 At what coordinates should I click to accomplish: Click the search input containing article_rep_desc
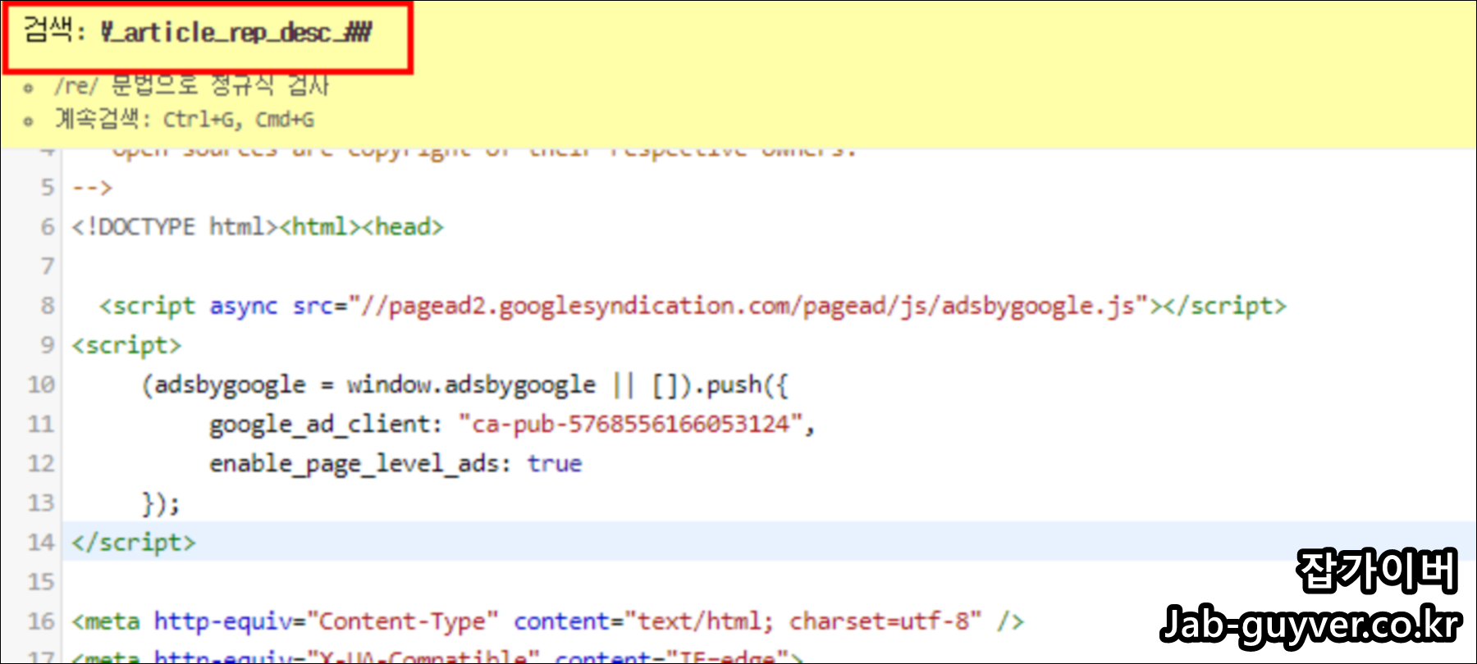(x=236, y=33)
